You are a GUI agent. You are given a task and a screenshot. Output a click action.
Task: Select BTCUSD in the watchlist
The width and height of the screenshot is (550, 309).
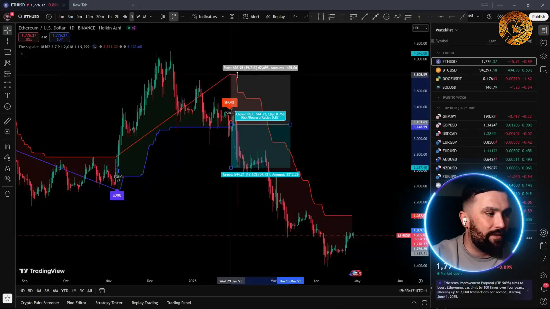(484, 70)
